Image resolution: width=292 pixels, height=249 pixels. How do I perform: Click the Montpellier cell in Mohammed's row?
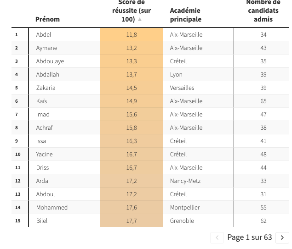pyautogui.click(x=185, y=207)
